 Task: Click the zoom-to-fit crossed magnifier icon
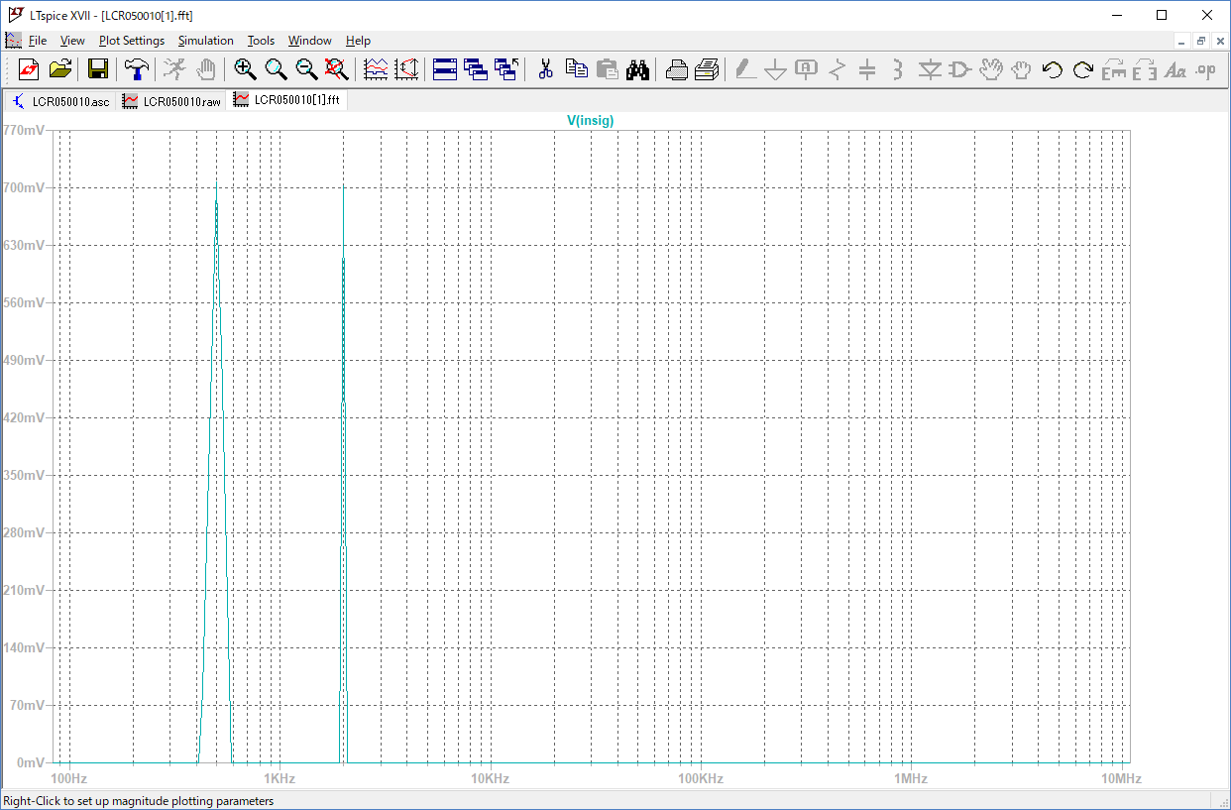coord(337,69)
